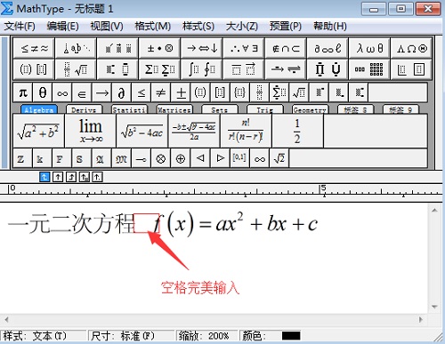Switch to the Derivs tab
The width and height of the screenshot is (445, 344).
pyautogui.click(x=84, y=109)
